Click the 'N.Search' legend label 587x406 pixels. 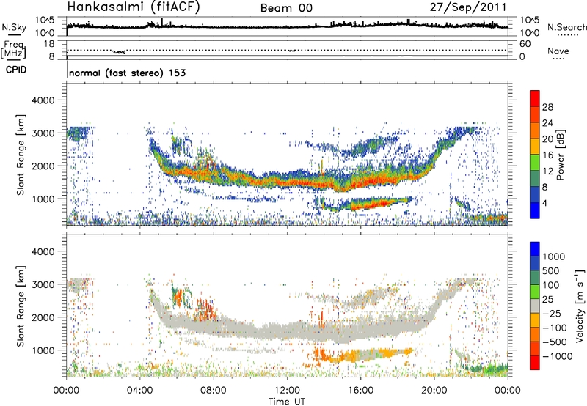click(567, 27)
